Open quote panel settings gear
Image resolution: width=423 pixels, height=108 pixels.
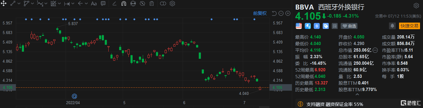(x=416, y=6)
